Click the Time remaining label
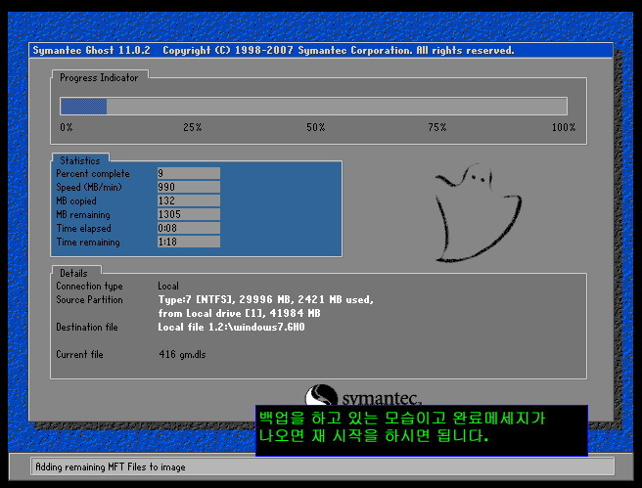This screenshot has width=642, height=488. pyautogui.click(x=88, y=243)
